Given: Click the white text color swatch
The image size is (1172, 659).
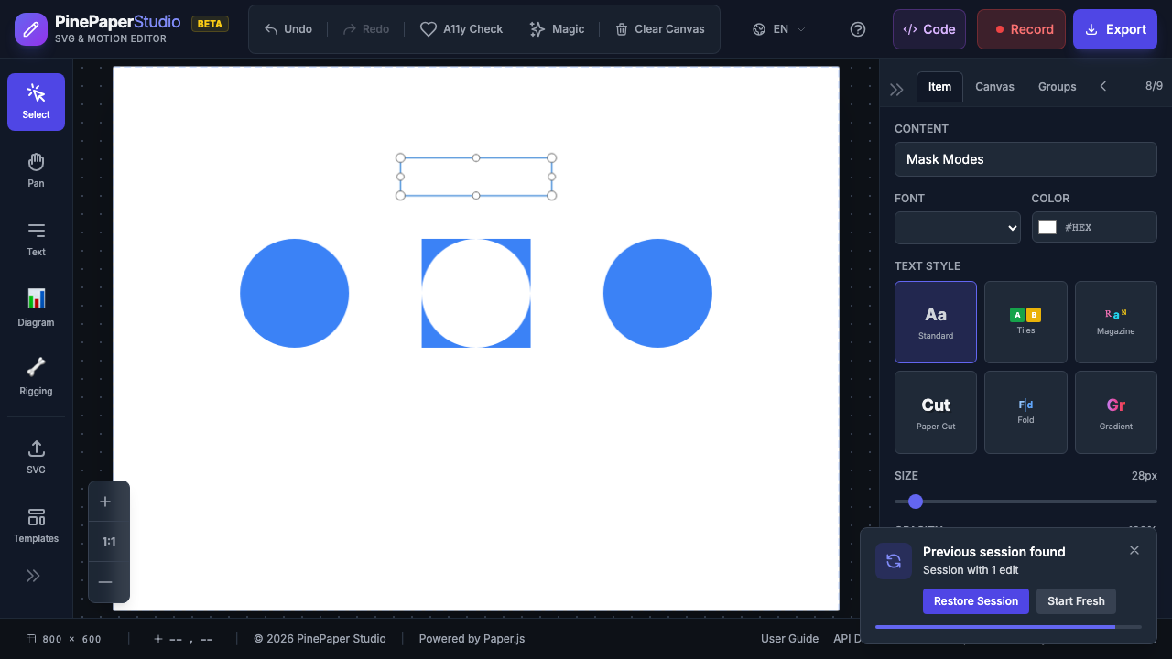Looking at the screenshot, I should click(x=1047, y=227).
